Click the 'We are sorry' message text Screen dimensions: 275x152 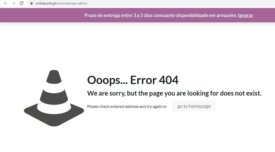[x=174, y=93]
